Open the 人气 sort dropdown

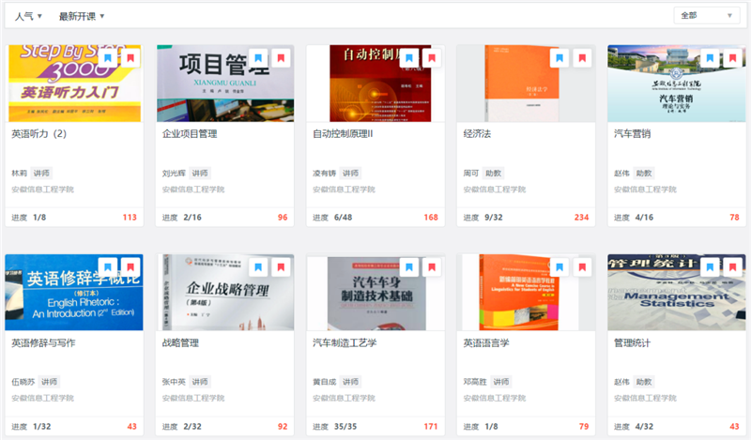28,16
